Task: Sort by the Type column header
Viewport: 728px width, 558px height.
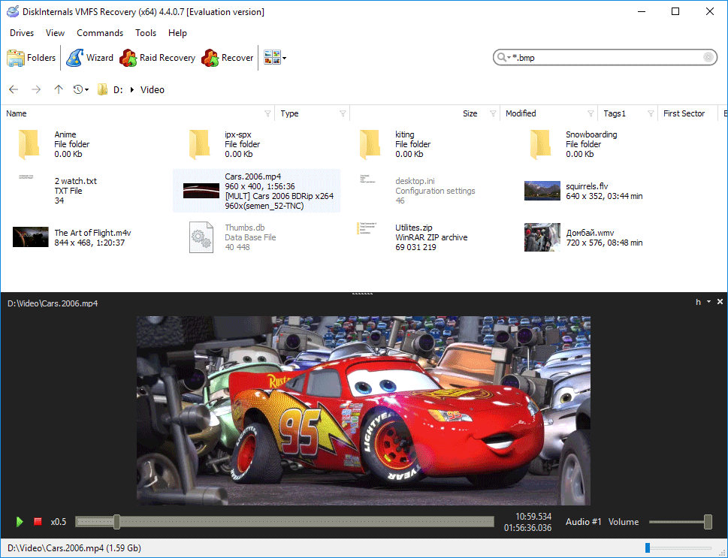Action: point(289,113)
